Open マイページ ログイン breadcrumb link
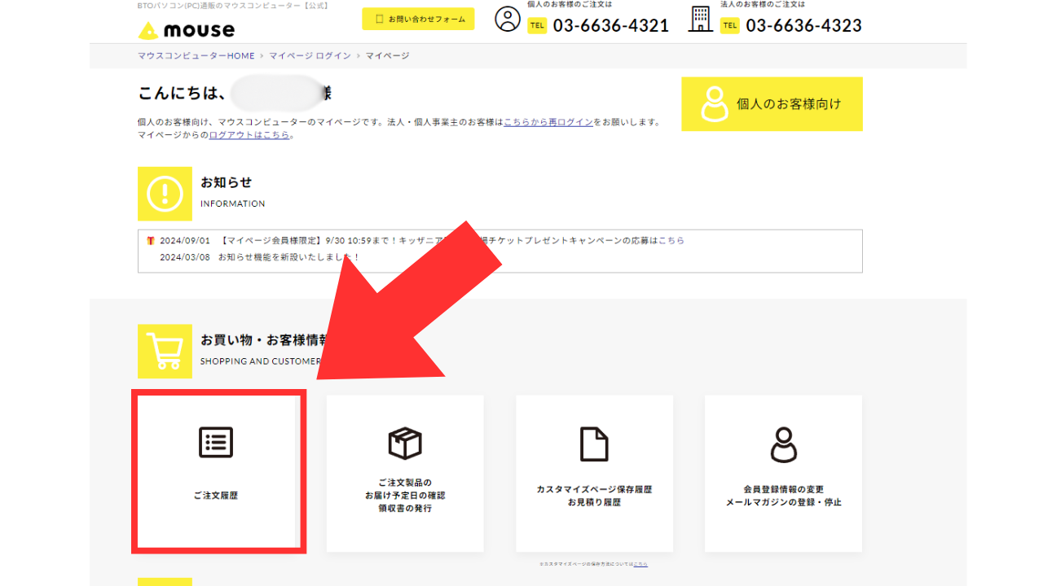Screen dimensions: 1043x586 (x=310, y=56)
